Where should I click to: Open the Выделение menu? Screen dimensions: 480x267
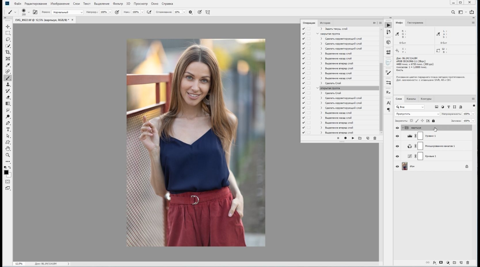(x=102, y=4)
